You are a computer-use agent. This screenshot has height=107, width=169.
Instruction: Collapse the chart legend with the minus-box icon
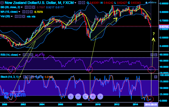coord(2,3)
